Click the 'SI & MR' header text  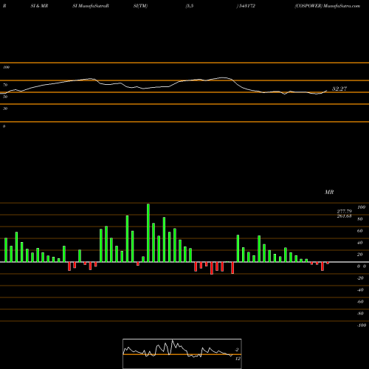39,6
